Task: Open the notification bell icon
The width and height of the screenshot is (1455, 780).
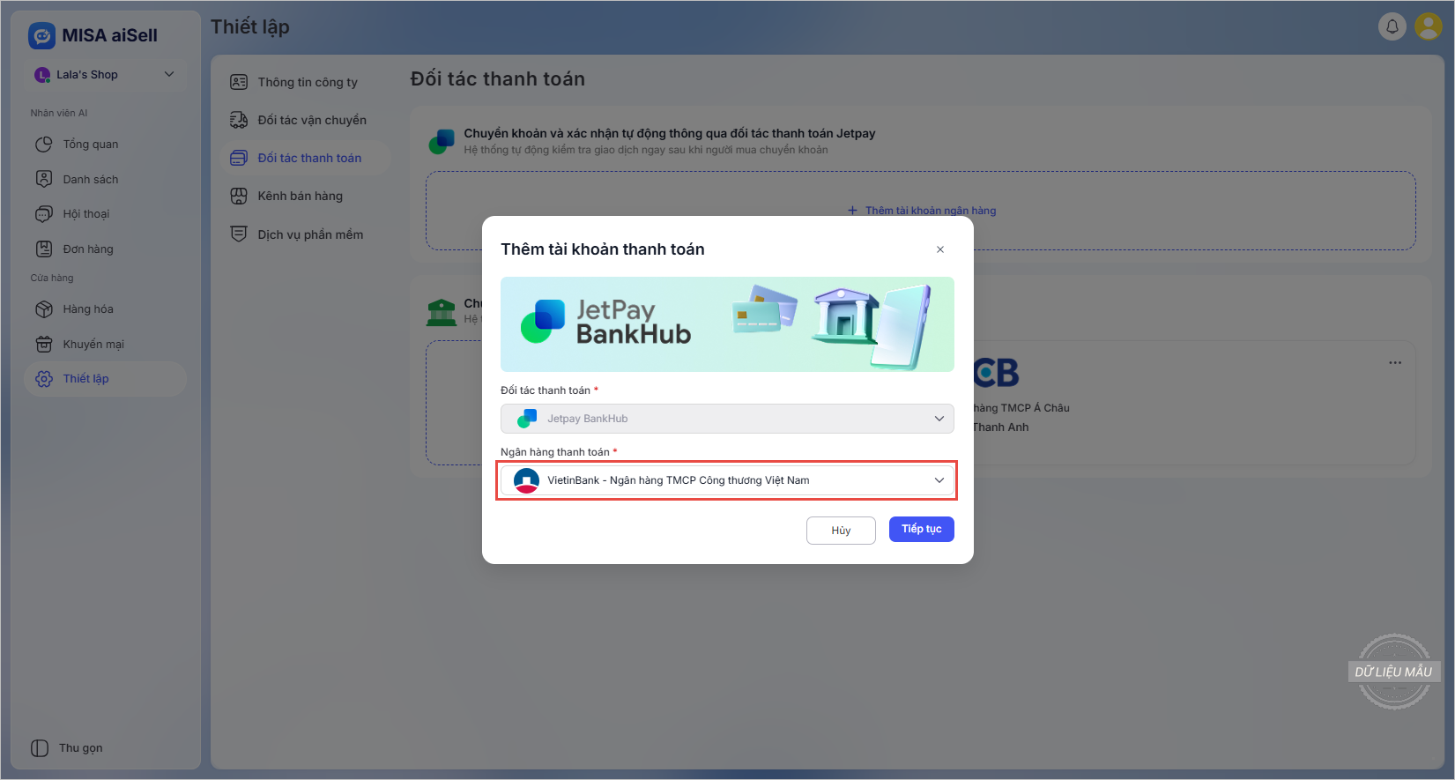Action: point(1392,26)
